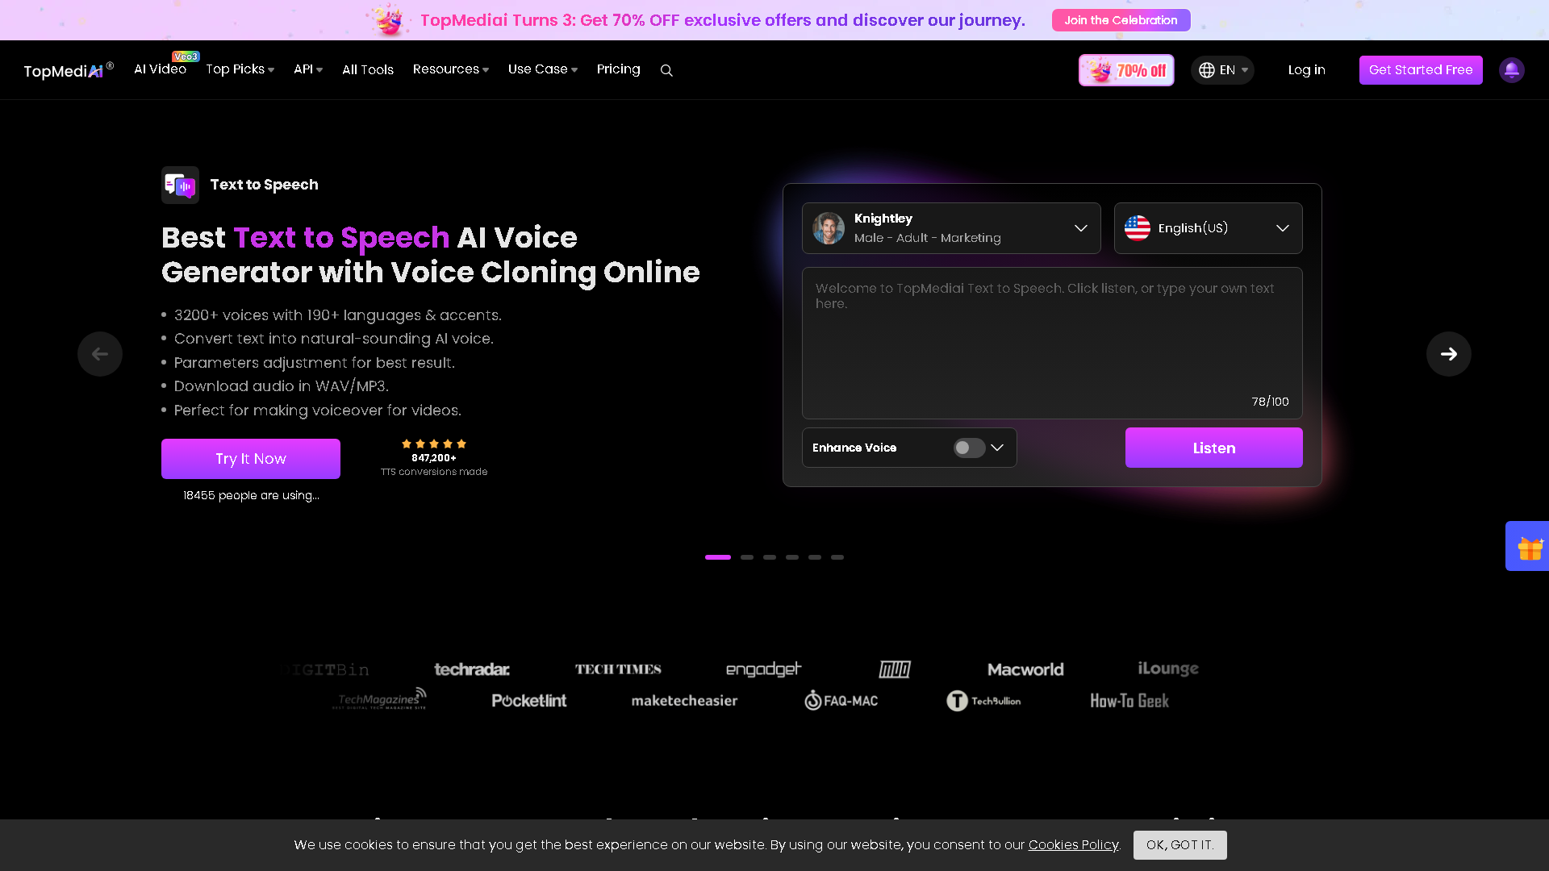
Task: Open the EN site language dropdown
Action: pyautogui.click(x=1222, y=70)
